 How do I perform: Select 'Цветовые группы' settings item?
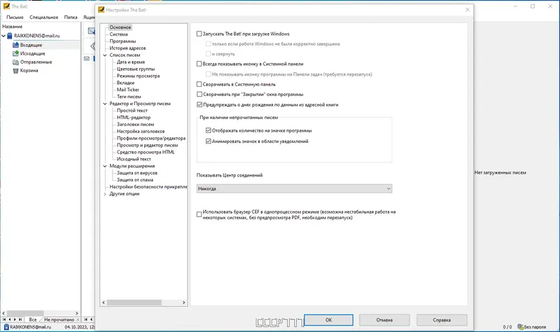click(136, 69)
